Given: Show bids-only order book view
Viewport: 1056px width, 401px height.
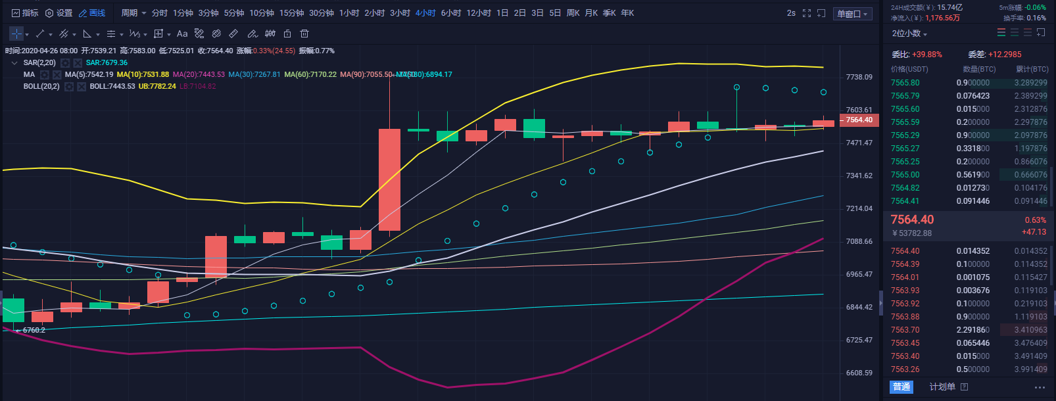Looking at the screenshot, I should [1015, 33].
